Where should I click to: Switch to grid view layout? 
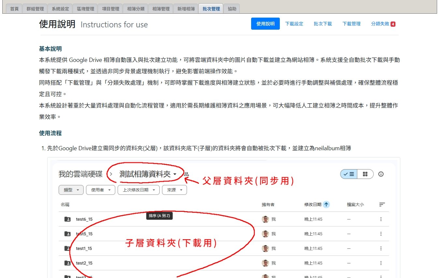pos(365,174)
